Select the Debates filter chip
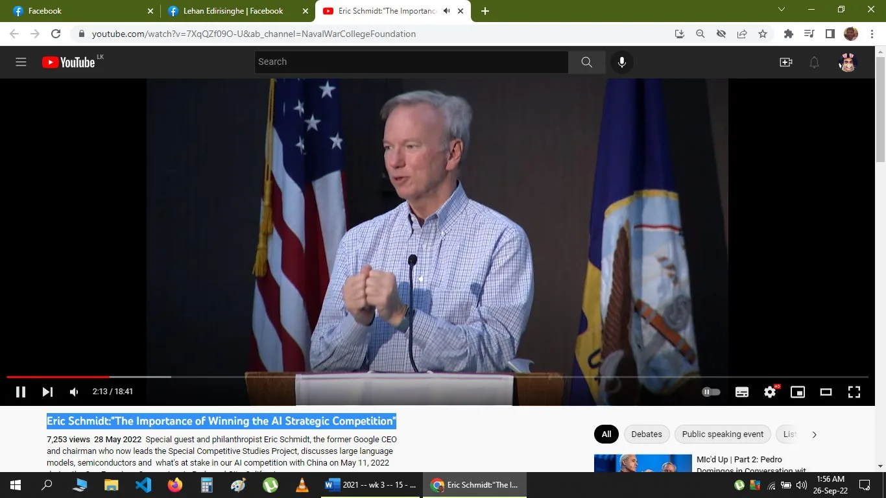This screenshot has height=498, width=886. [646, 434]
